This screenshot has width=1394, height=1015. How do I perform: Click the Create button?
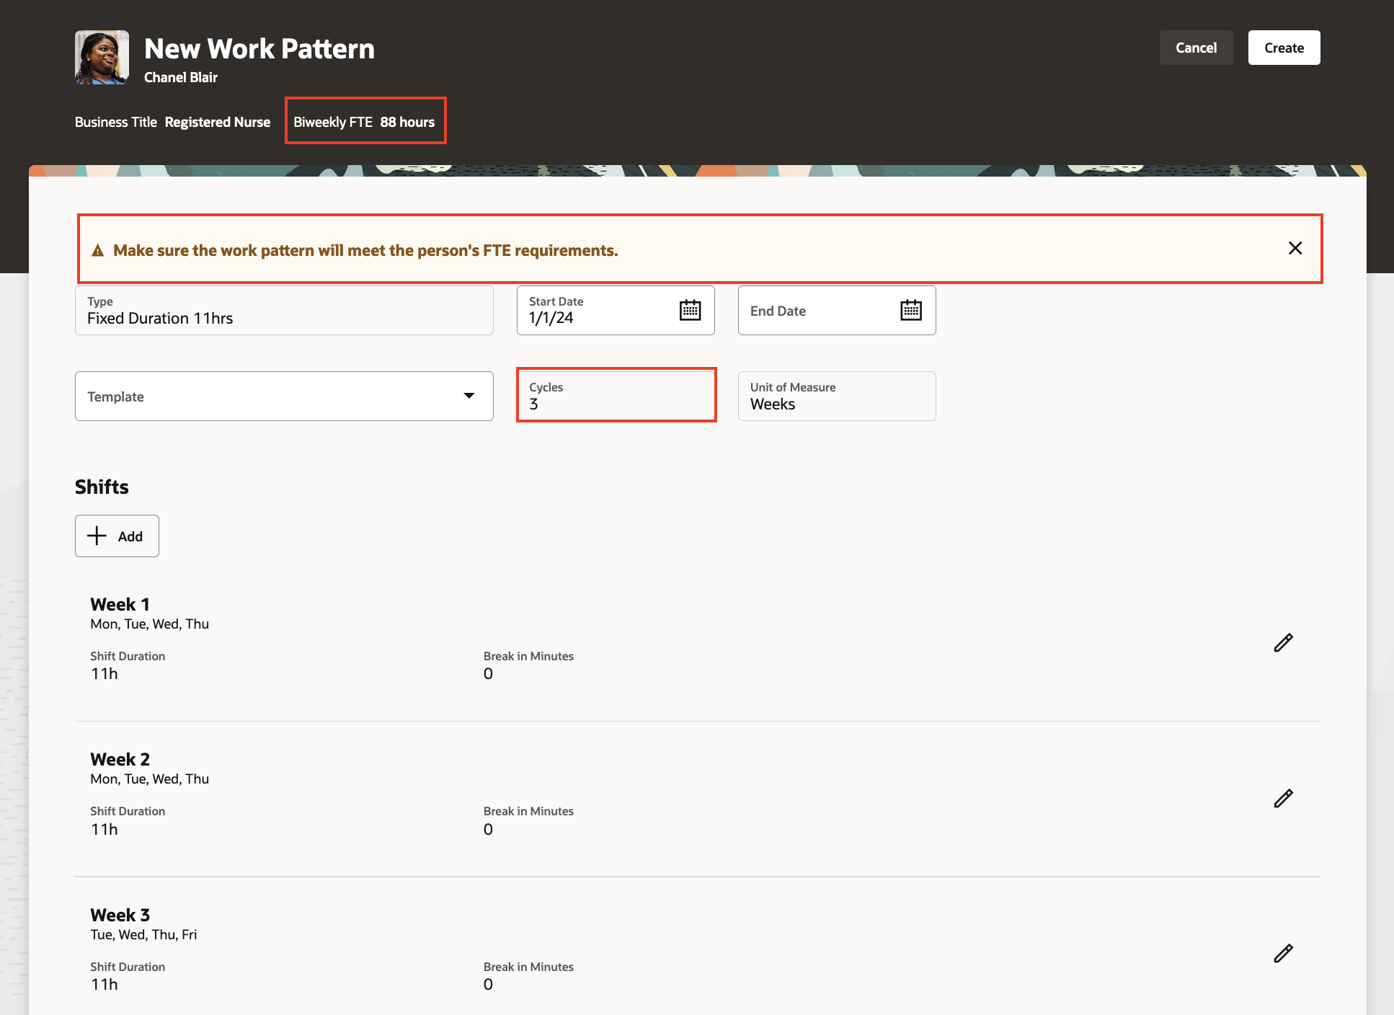[1284, 48]
